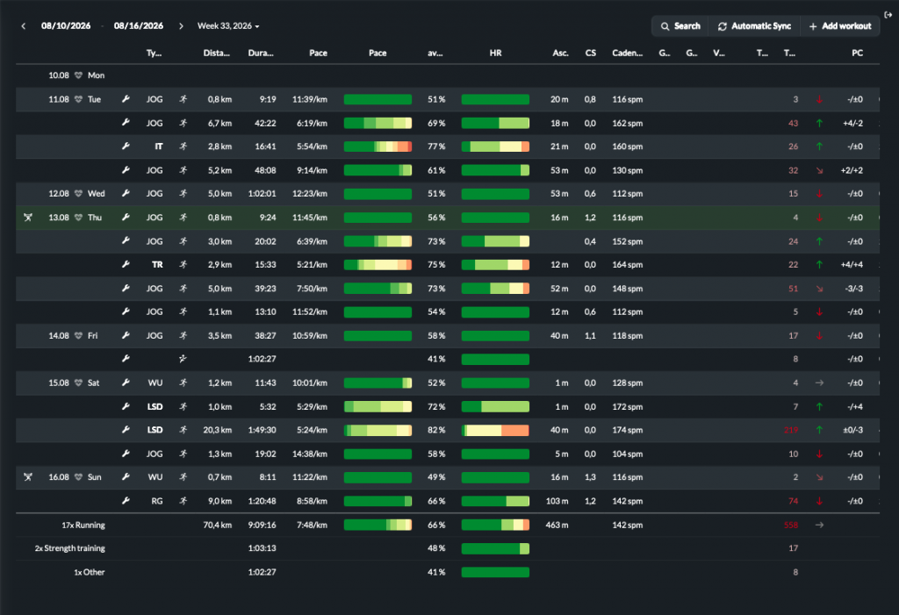
Task: Go to next week with right chevron
Action: click(x=181, y=25)
